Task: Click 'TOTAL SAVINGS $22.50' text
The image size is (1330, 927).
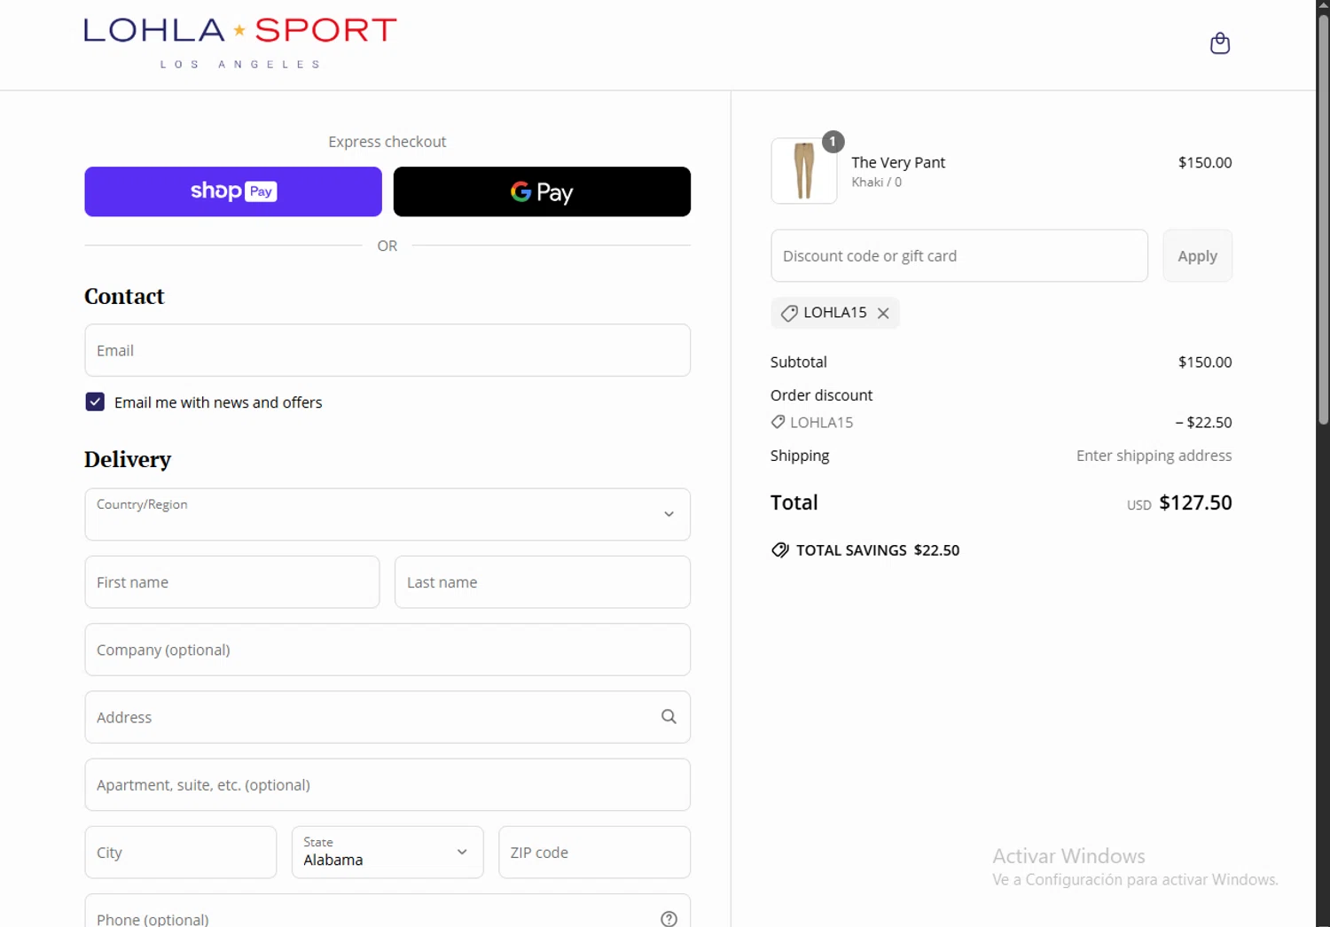Action: click(x=878, y=550)
